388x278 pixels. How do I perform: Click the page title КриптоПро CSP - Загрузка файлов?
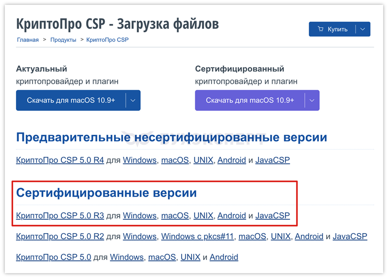coord(117,24)
